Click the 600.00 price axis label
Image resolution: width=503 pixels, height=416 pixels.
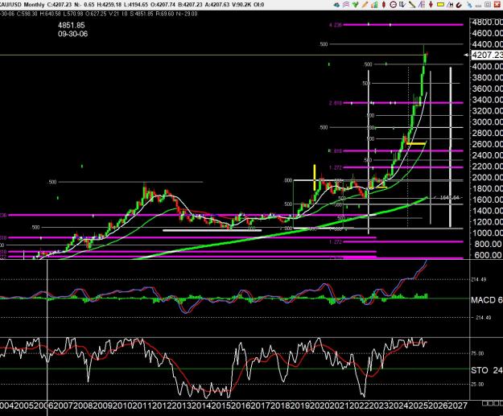pyautogui.click(x=488, y=255)
